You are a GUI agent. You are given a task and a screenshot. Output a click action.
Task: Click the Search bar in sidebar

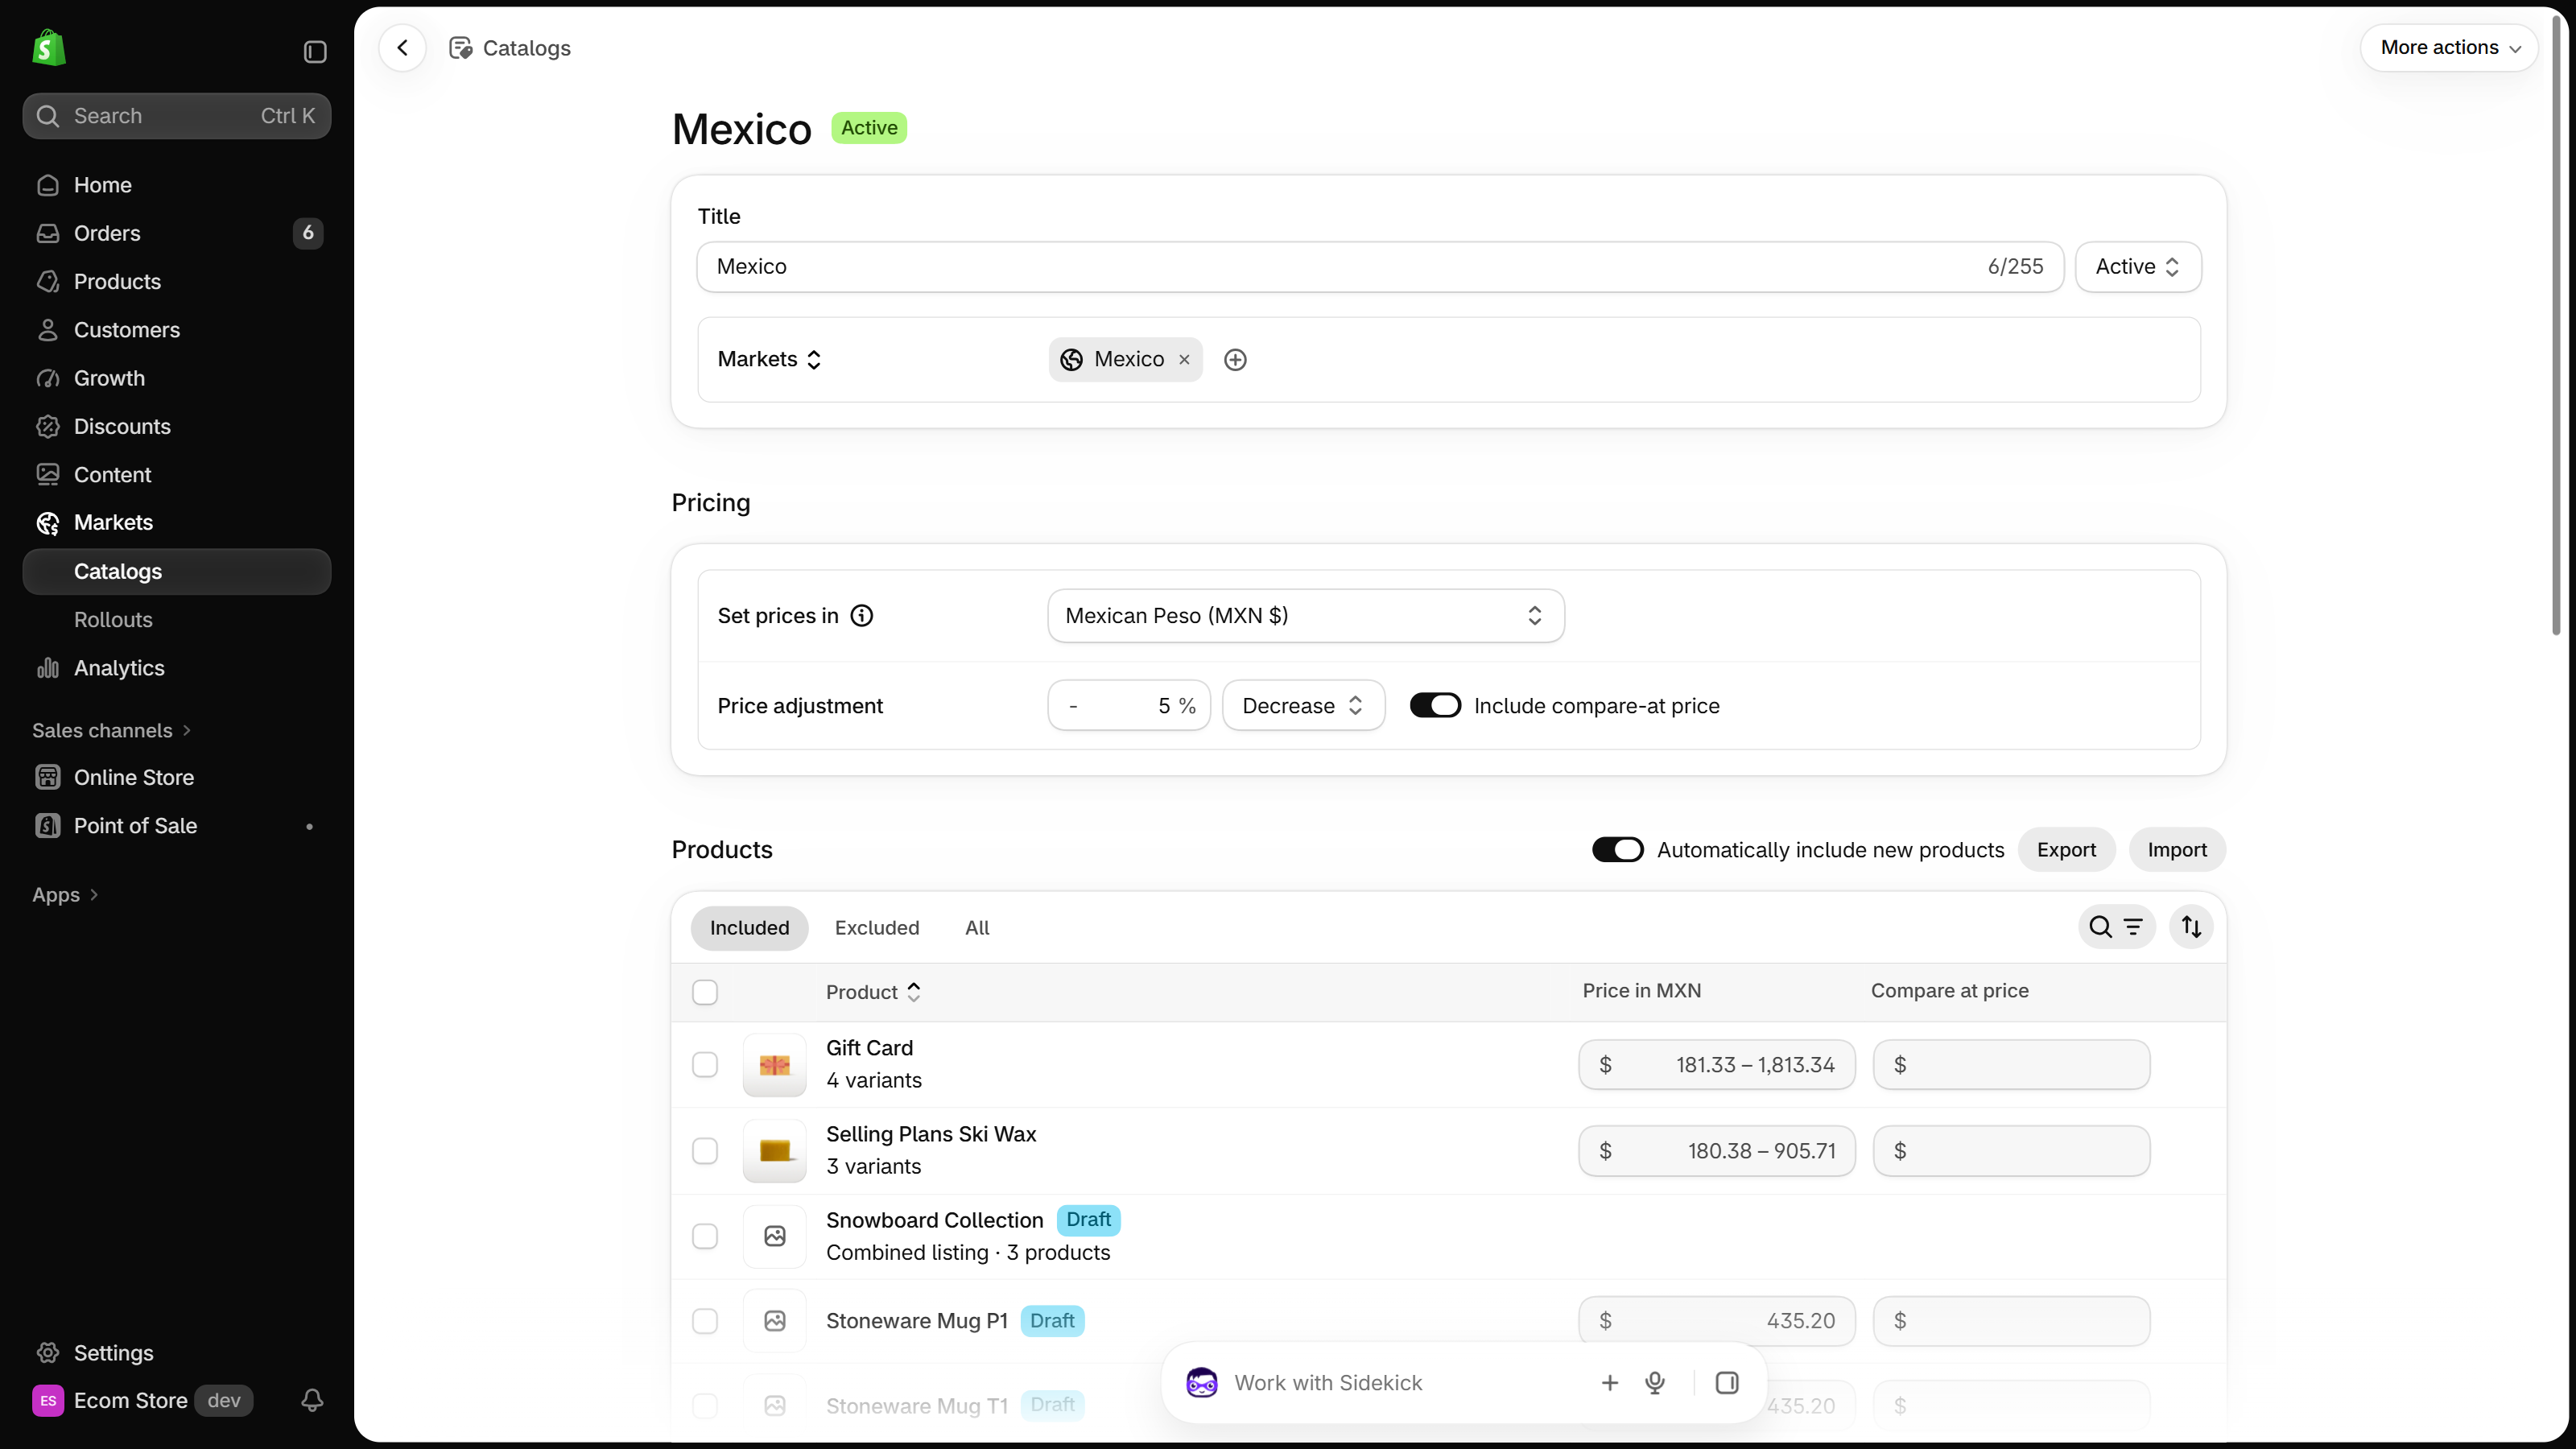point(177,116)
